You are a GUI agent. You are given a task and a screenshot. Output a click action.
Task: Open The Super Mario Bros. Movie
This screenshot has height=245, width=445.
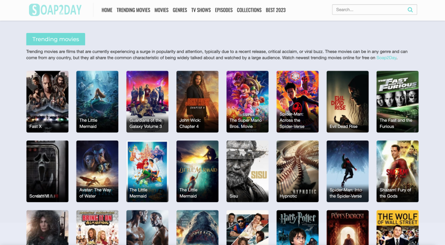click(x=247, y=101)
